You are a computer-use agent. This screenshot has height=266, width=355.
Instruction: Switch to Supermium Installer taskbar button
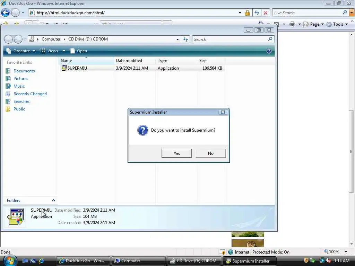pyautogui.click(x=250, y=261)
